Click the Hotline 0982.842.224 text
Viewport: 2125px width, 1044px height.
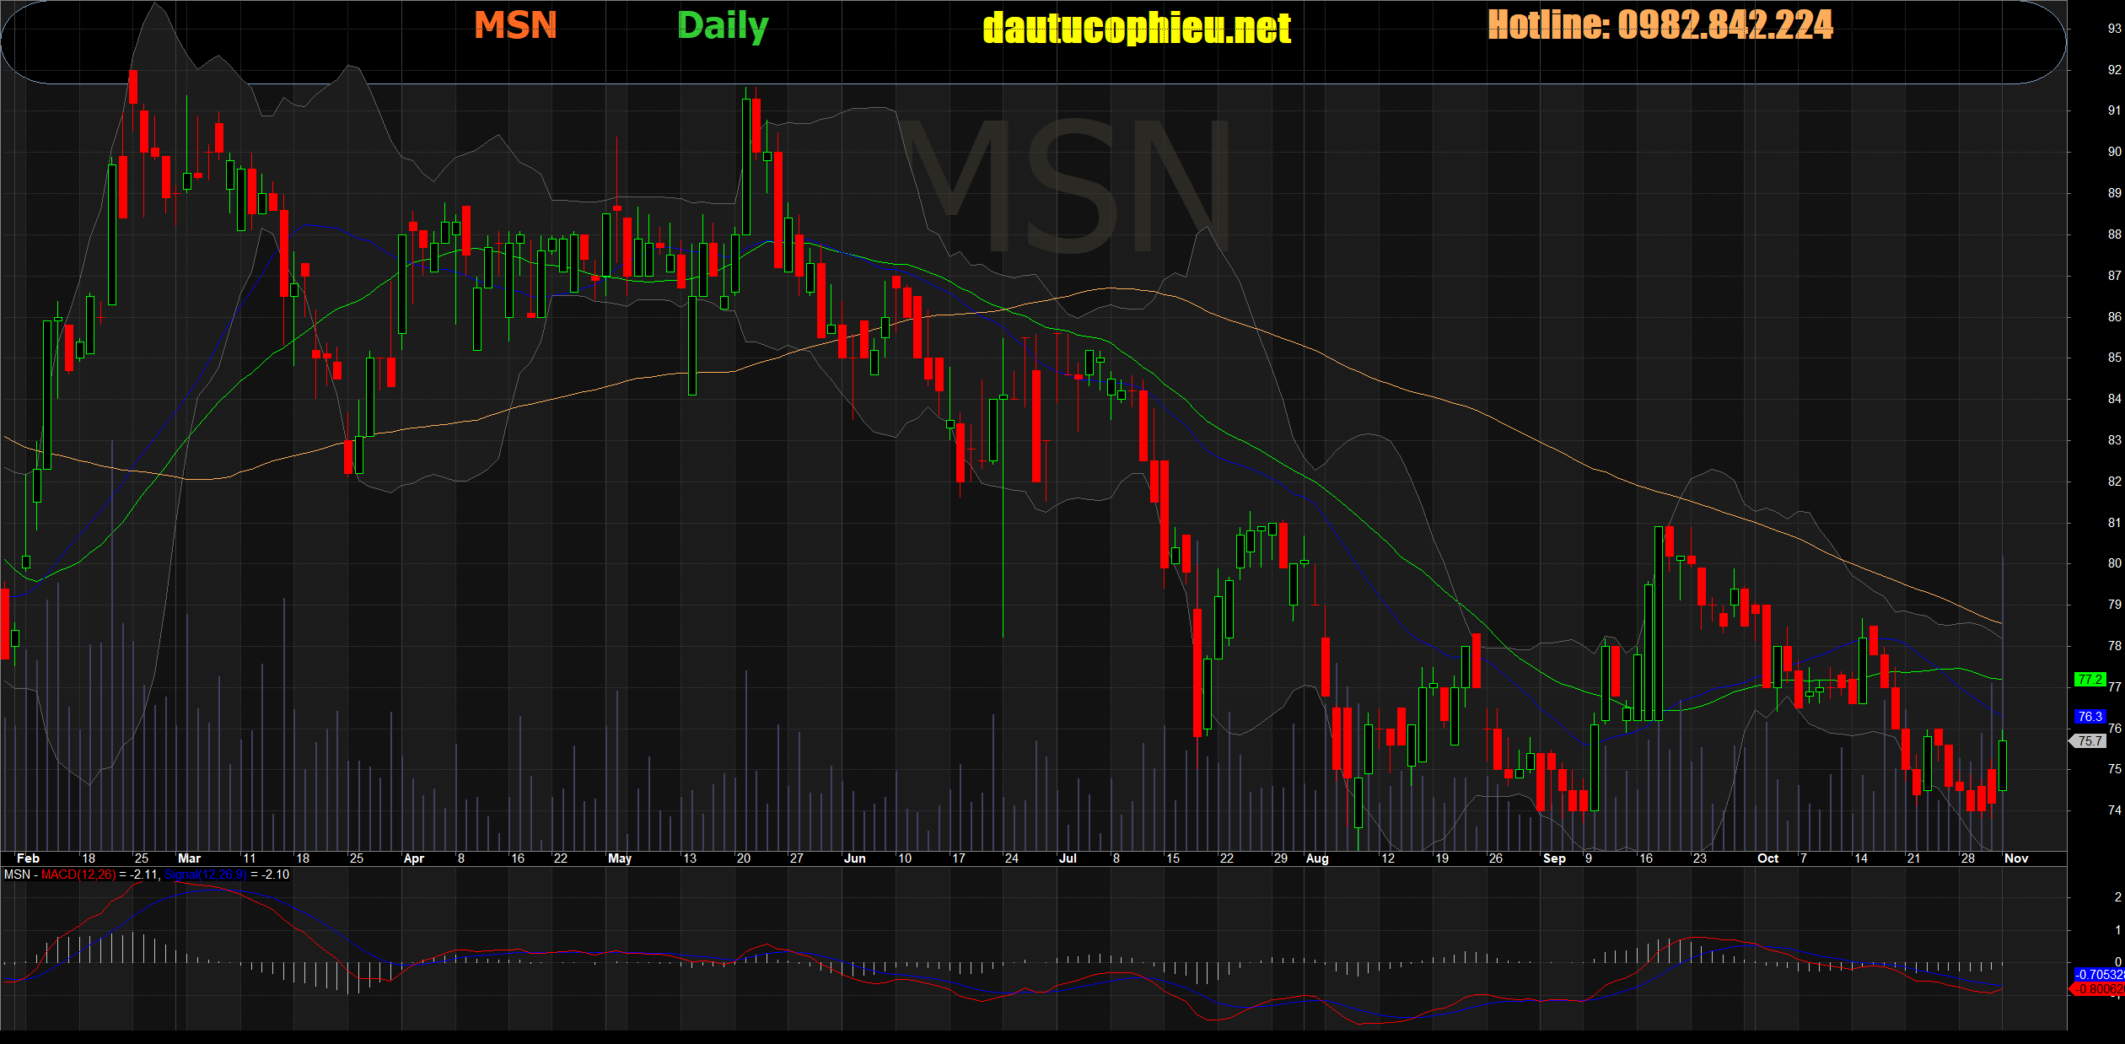(x=1660, y=25)
